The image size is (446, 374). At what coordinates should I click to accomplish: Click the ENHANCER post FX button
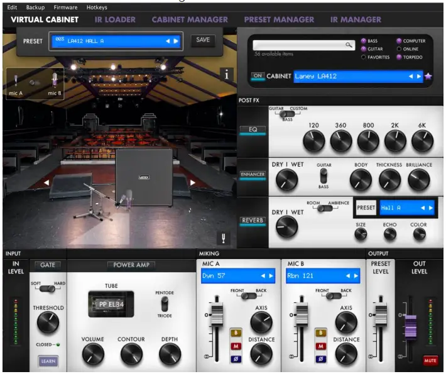(253, 174)
